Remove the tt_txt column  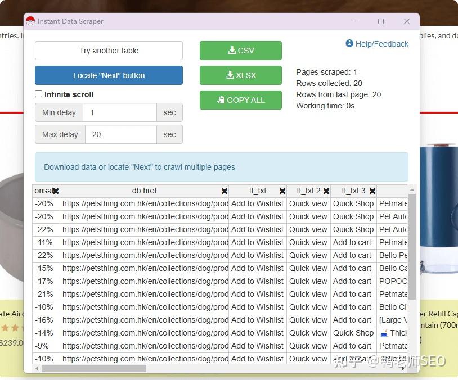(x=282, y=191)
